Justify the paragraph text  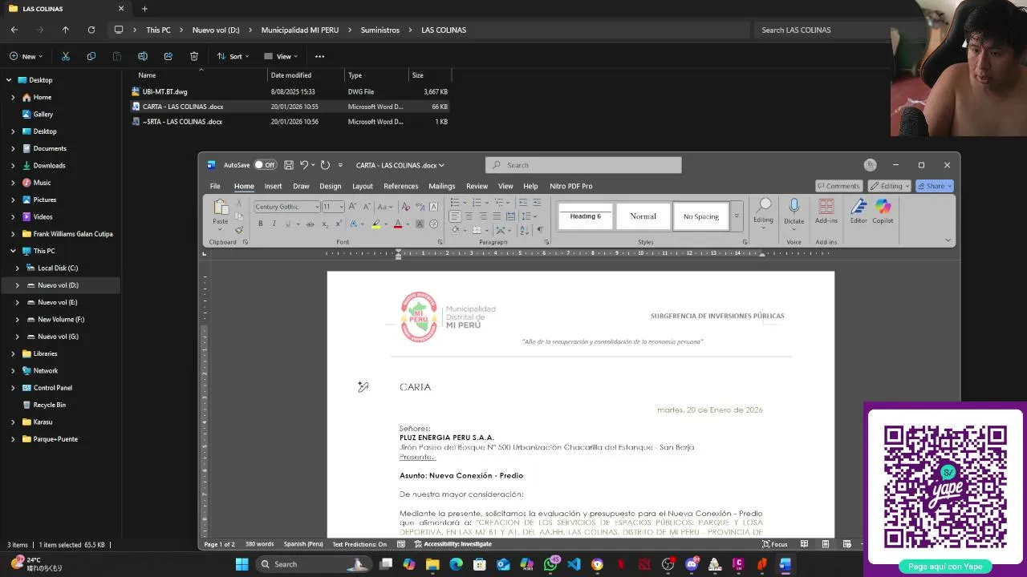click(x=497, y=216)
